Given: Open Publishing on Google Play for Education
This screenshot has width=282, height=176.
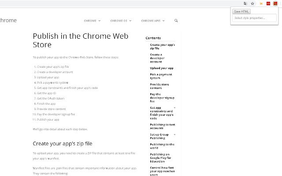Looking at the screenshot, I should click(160, 158).
